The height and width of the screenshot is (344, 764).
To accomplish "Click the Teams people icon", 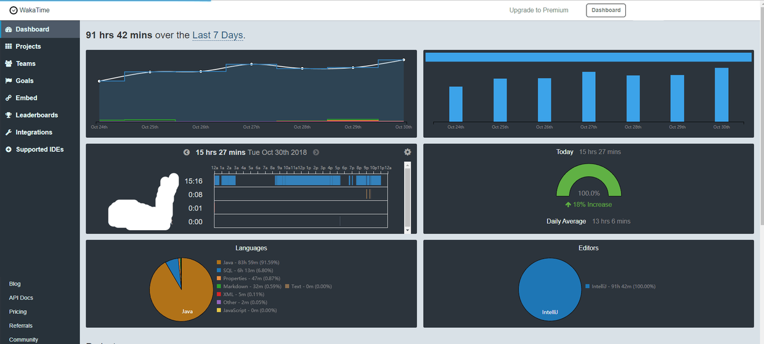I will click(9, 63).
